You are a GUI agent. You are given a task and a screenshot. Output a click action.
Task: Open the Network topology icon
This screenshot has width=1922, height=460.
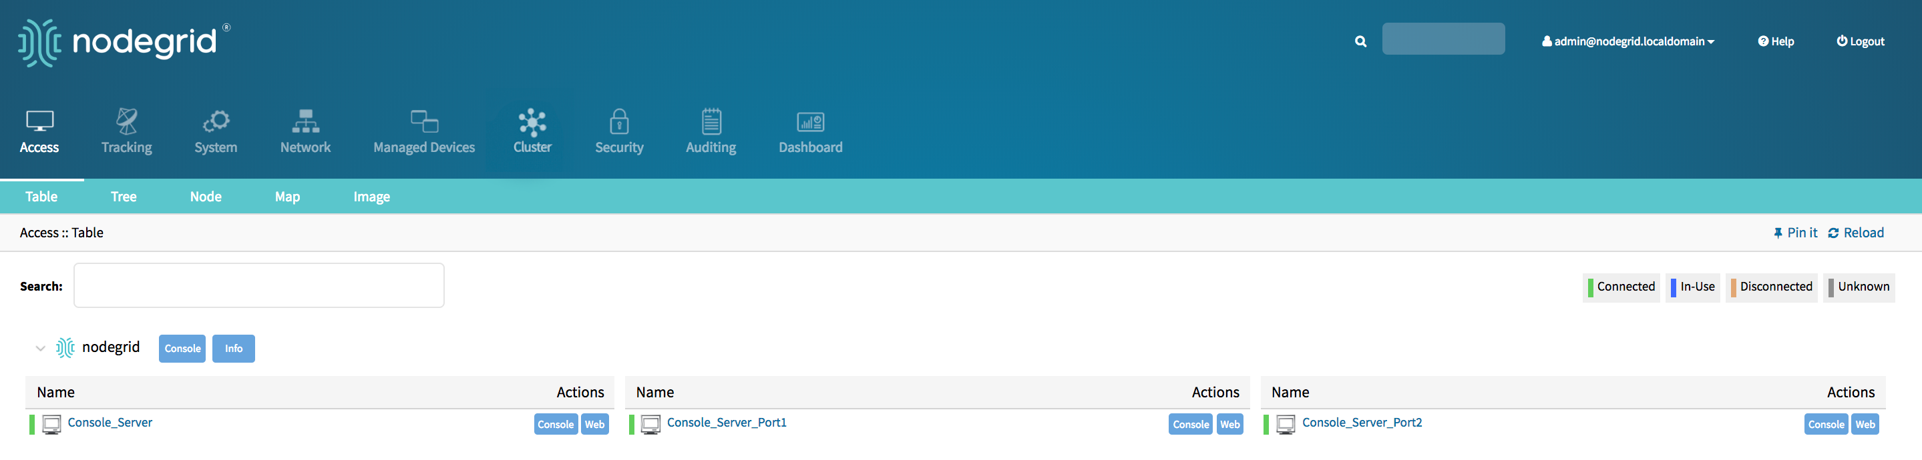click(x=305, y=121)
